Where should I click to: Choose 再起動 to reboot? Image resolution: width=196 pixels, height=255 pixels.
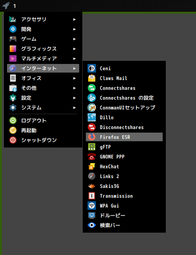tap(43, 130)
